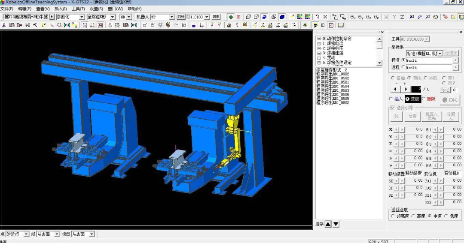Open the 工具(T) menu

click(78, 9)
